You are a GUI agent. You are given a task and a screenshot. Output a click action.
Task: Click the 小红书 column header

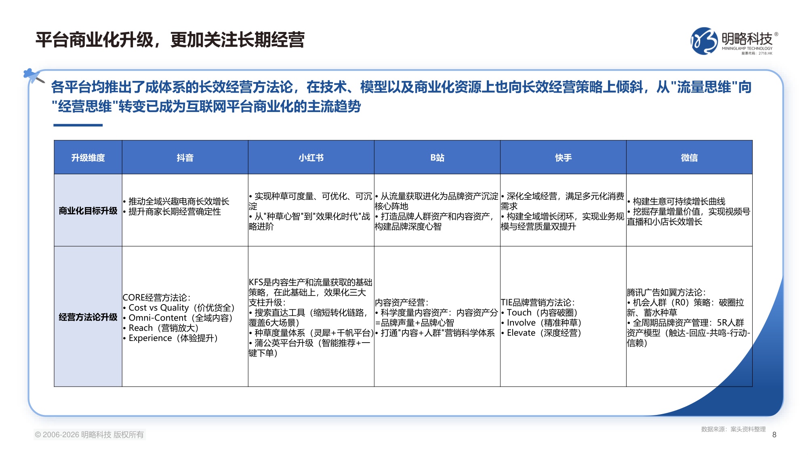(311, 158)
